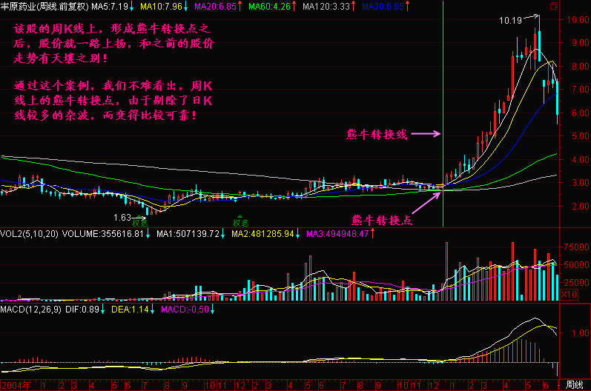
Task: Click the arrow beside MA5:7.19
Action: point(131,7)
